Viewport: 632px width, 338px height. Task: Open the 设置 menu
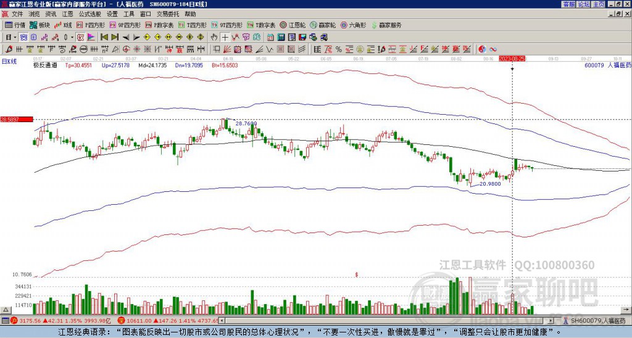[x=112, y=14]
